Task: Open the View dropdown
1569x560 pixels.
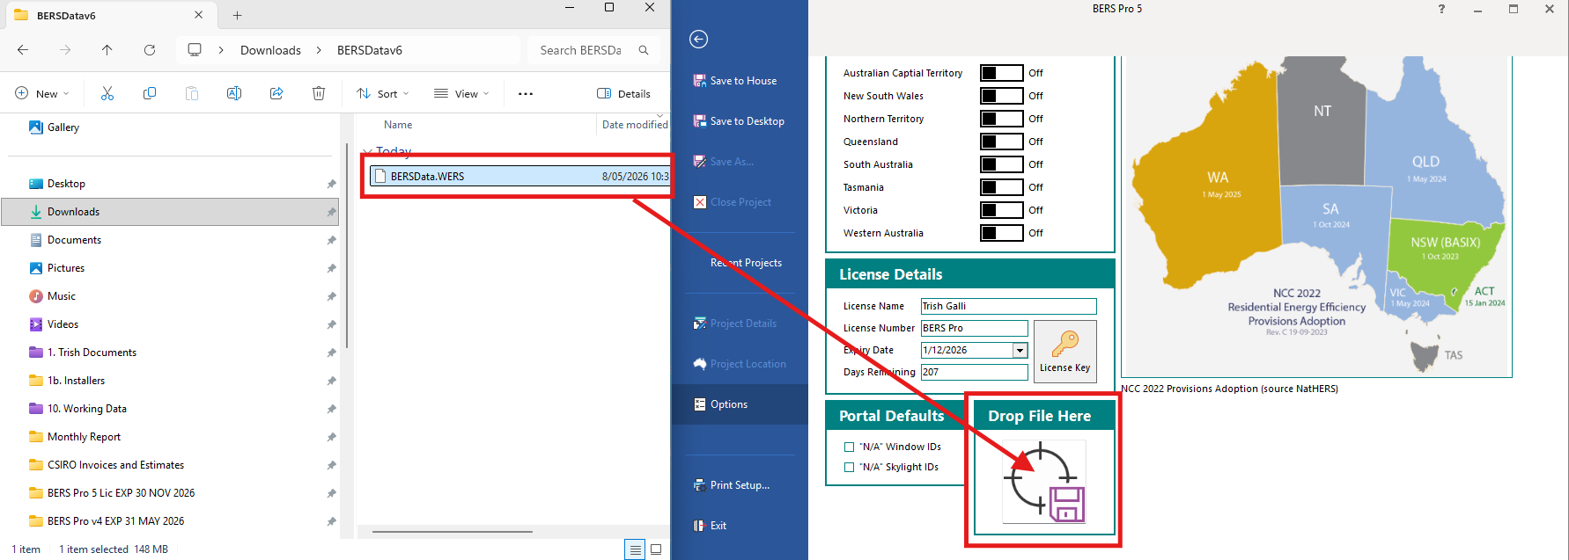Action: pos(461,93)
